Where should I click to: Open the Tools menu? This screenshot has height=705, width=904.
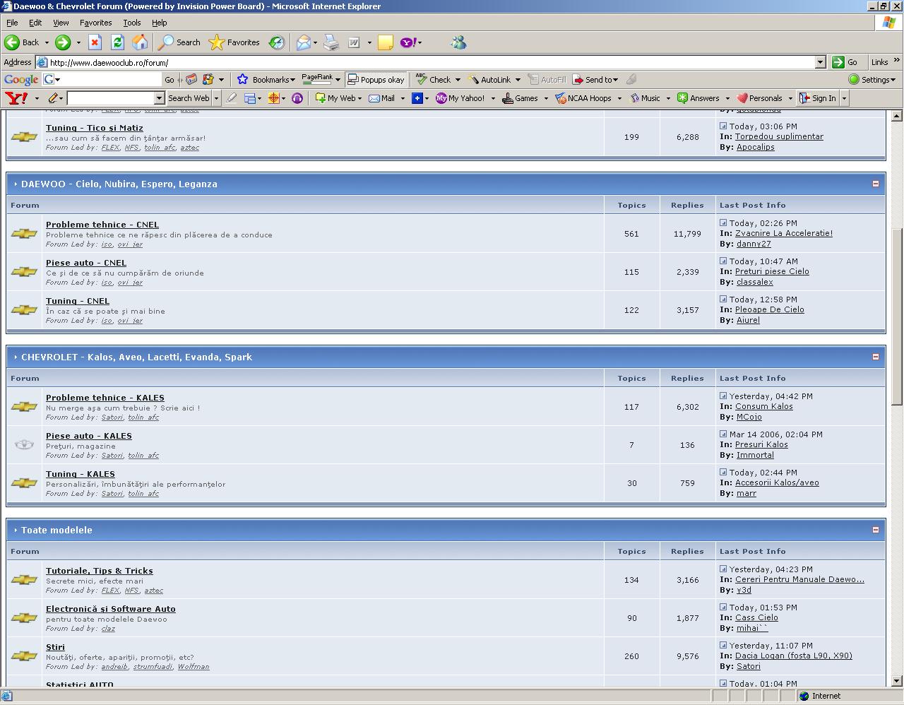tap(132, 23)
